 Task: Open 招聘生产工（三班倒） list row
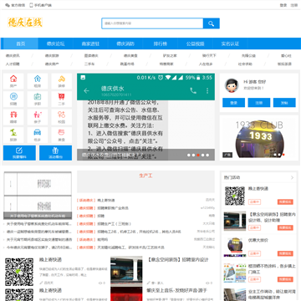[114, 224]
